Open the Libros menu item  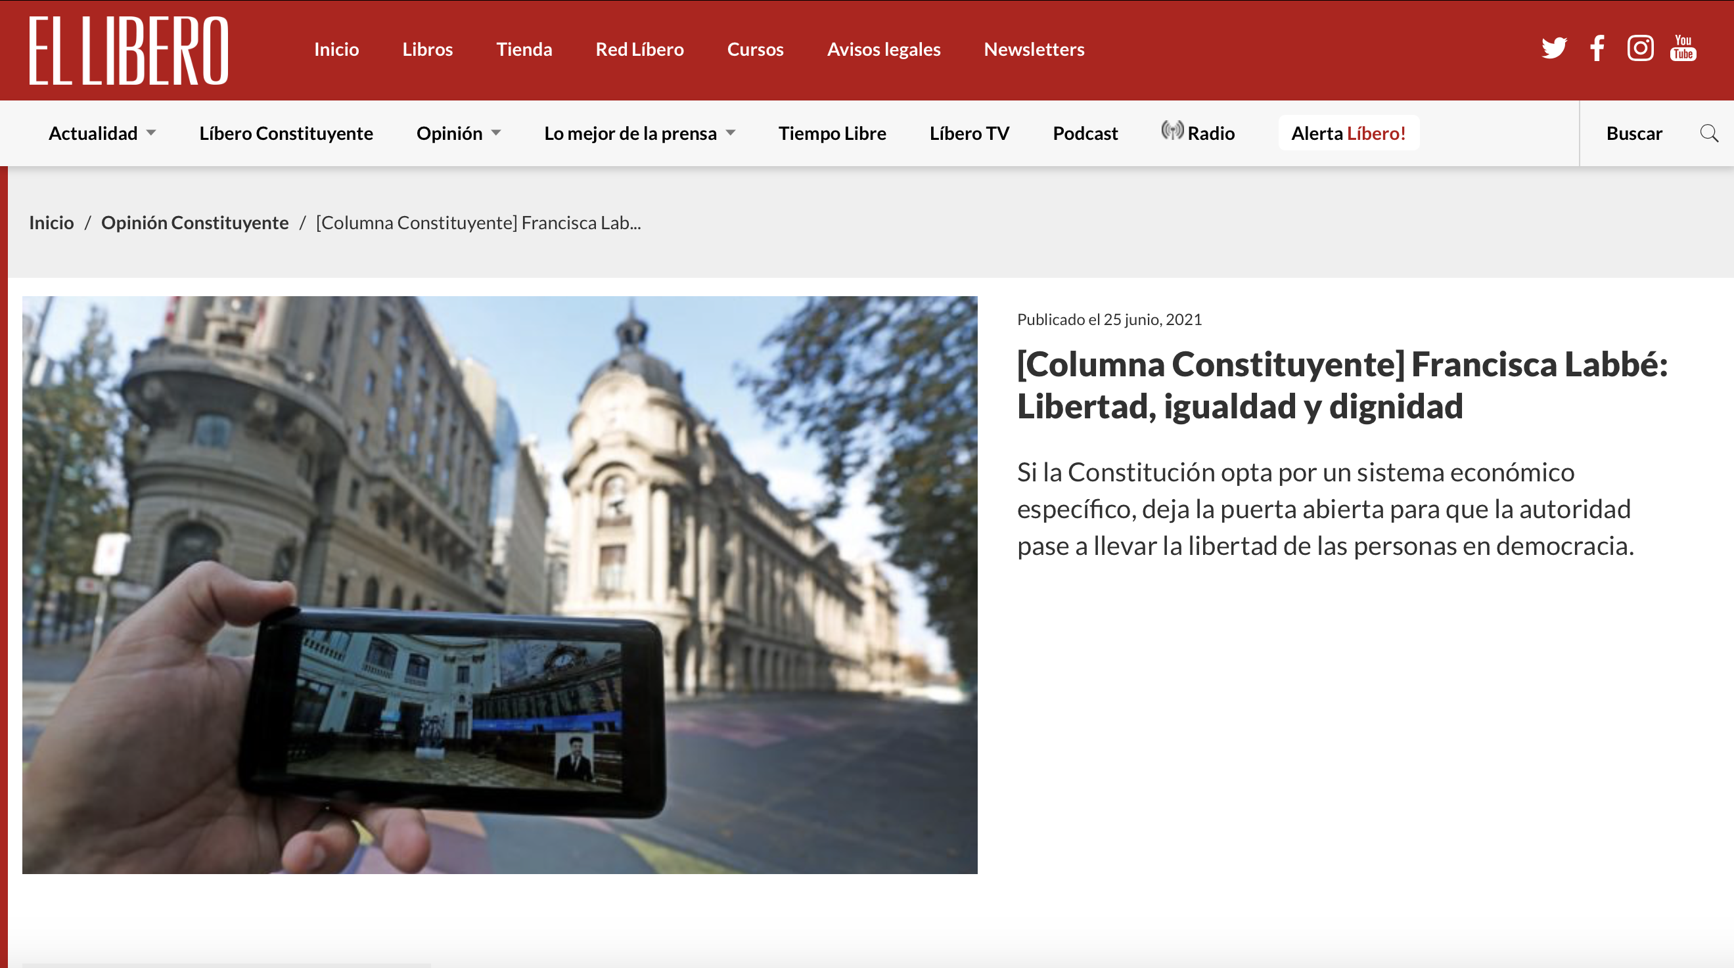pos(428,49)
